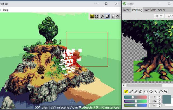Open the Scene tab
Screen dimensions: 173x110
click(x=162, y=10)
